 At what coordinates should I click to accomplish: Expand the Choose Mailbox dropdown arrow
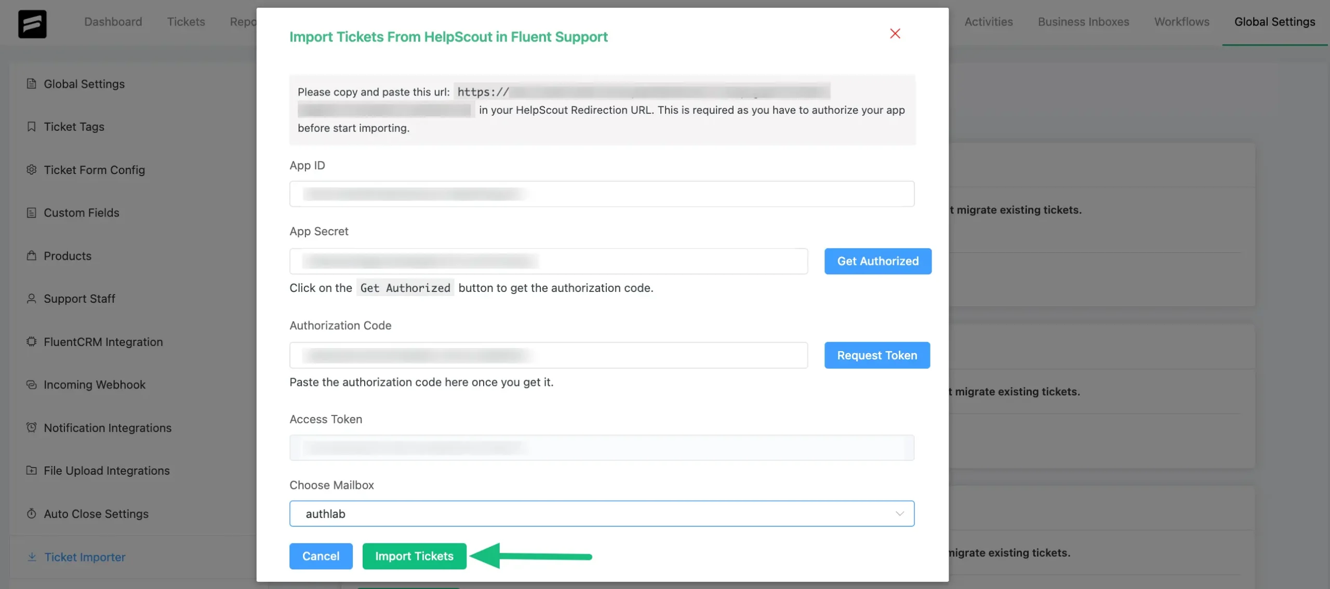pyautogui.click(x=899, y=514)
